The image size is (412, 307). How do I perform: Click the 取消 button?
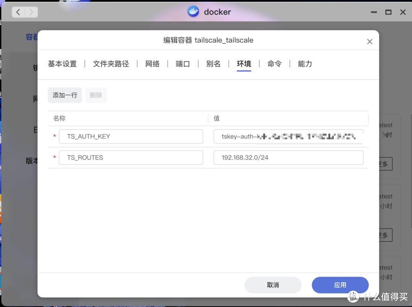[273, 285]
